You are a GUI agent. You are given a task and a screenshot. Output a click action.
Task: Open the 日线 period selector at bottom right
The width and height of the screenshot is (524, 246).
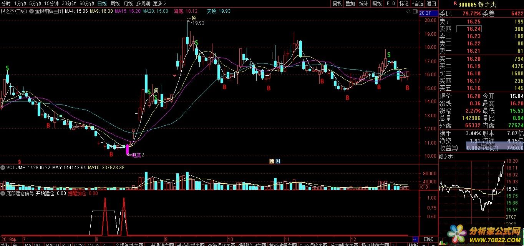(x=428, y=239)
